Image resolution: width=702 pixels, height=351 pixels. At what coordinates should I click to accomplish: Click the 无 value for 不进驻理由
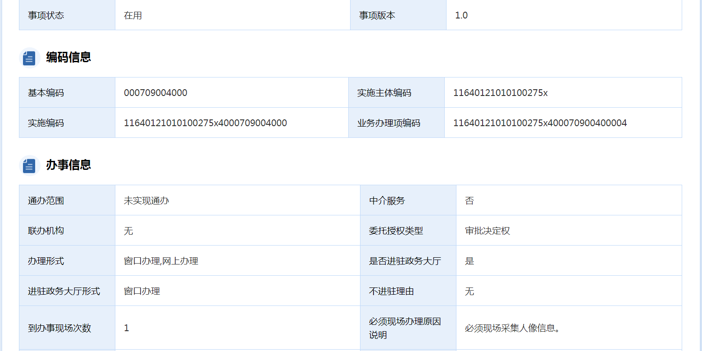[x=470, y=291]
